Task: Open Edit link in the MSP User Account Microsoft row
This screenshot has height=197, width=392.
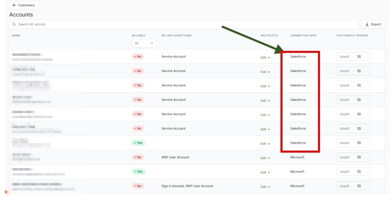Action: [265, 158]
